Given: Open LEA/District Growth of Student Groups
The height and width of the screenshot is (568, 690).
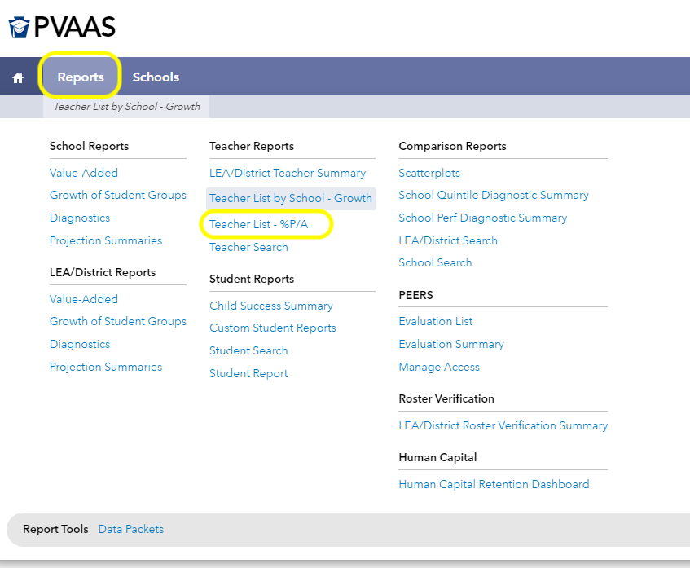Looking at the screenshot, I should click(118, 321).
